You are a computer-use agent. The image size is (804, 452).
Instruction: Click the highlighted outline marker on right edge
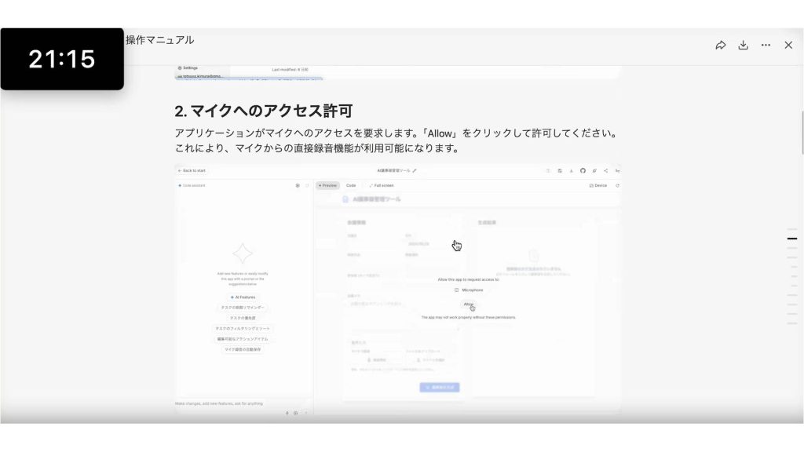(x=792, y=239)
